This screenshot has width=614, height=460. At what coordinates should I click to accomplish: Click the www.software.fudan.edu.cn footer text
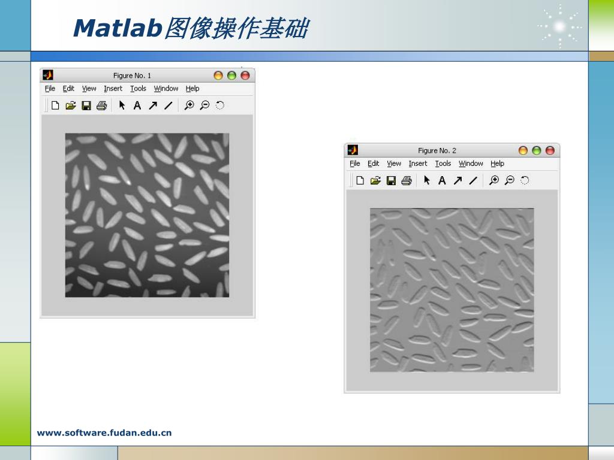click(x=104, y=432)
